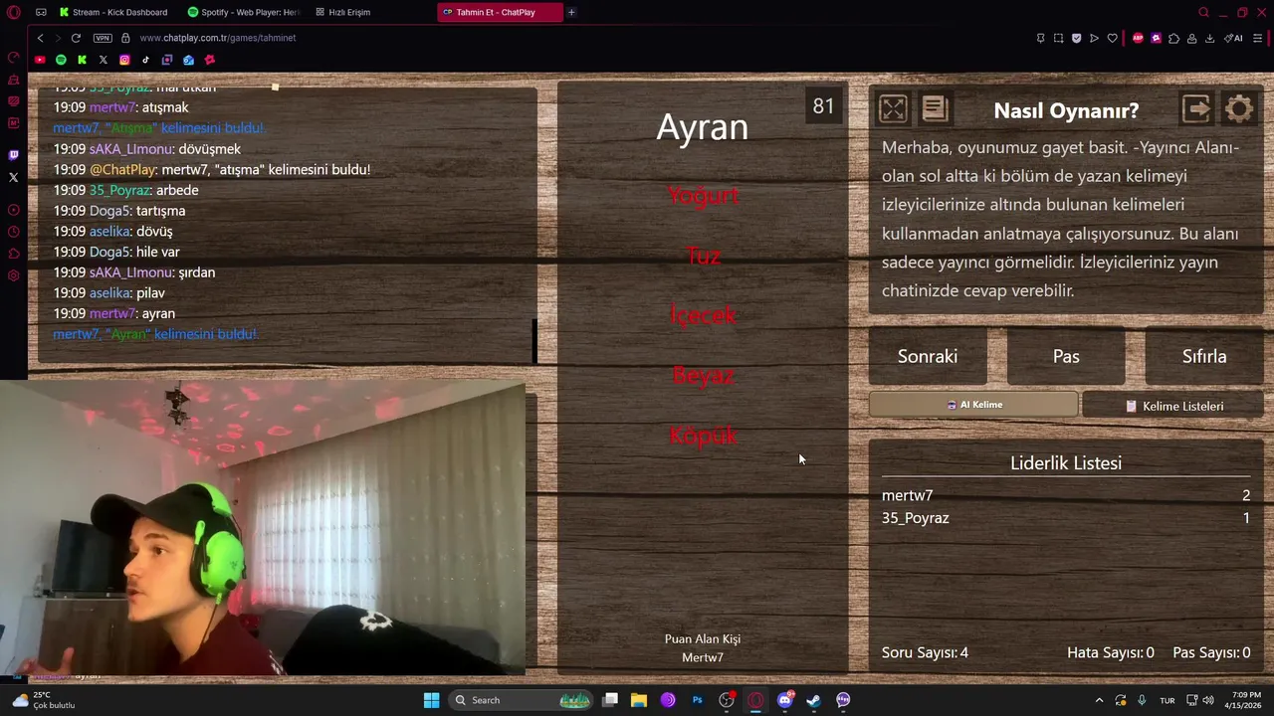Click the YouTube bookmark icon

coord(40,60)
